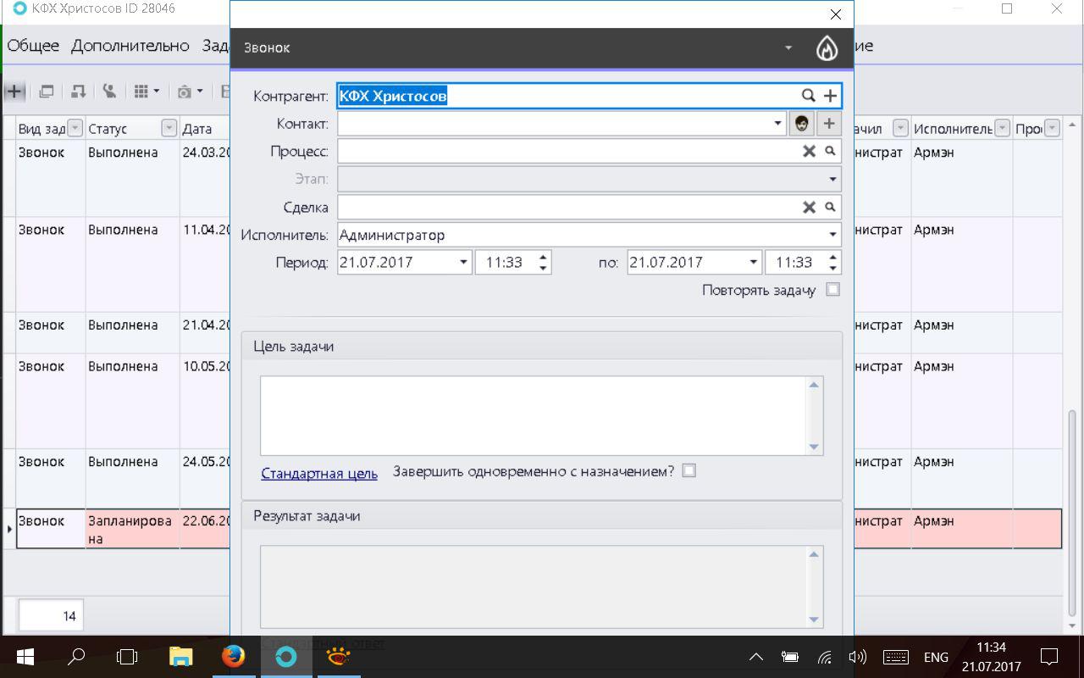Tick Завершить одновременно с назначением checkbox
The image size is (1084, 678).
(x=689, y=471)
